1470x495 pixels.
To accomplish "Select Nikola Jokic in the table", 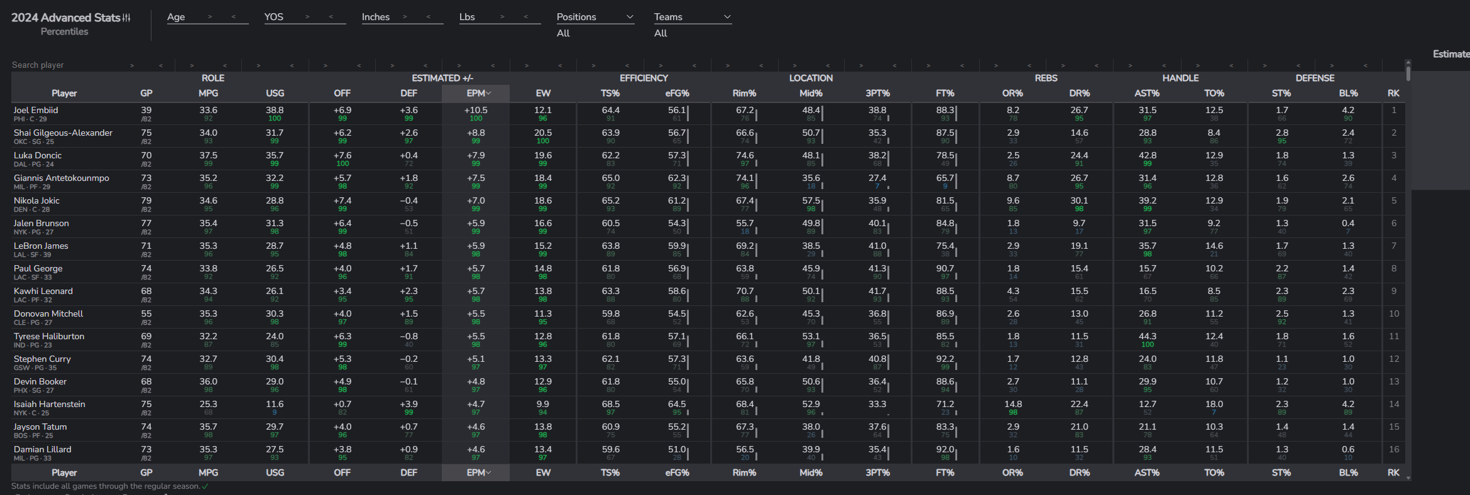I will (36, 200).
